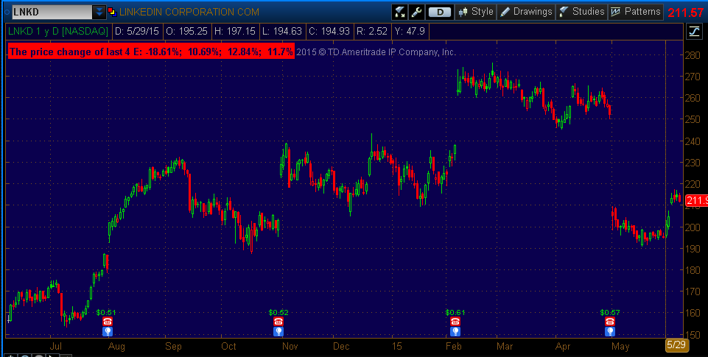Click the May earnings phone icon
This screenshot has height=357, width=708.
click(609, 322)
